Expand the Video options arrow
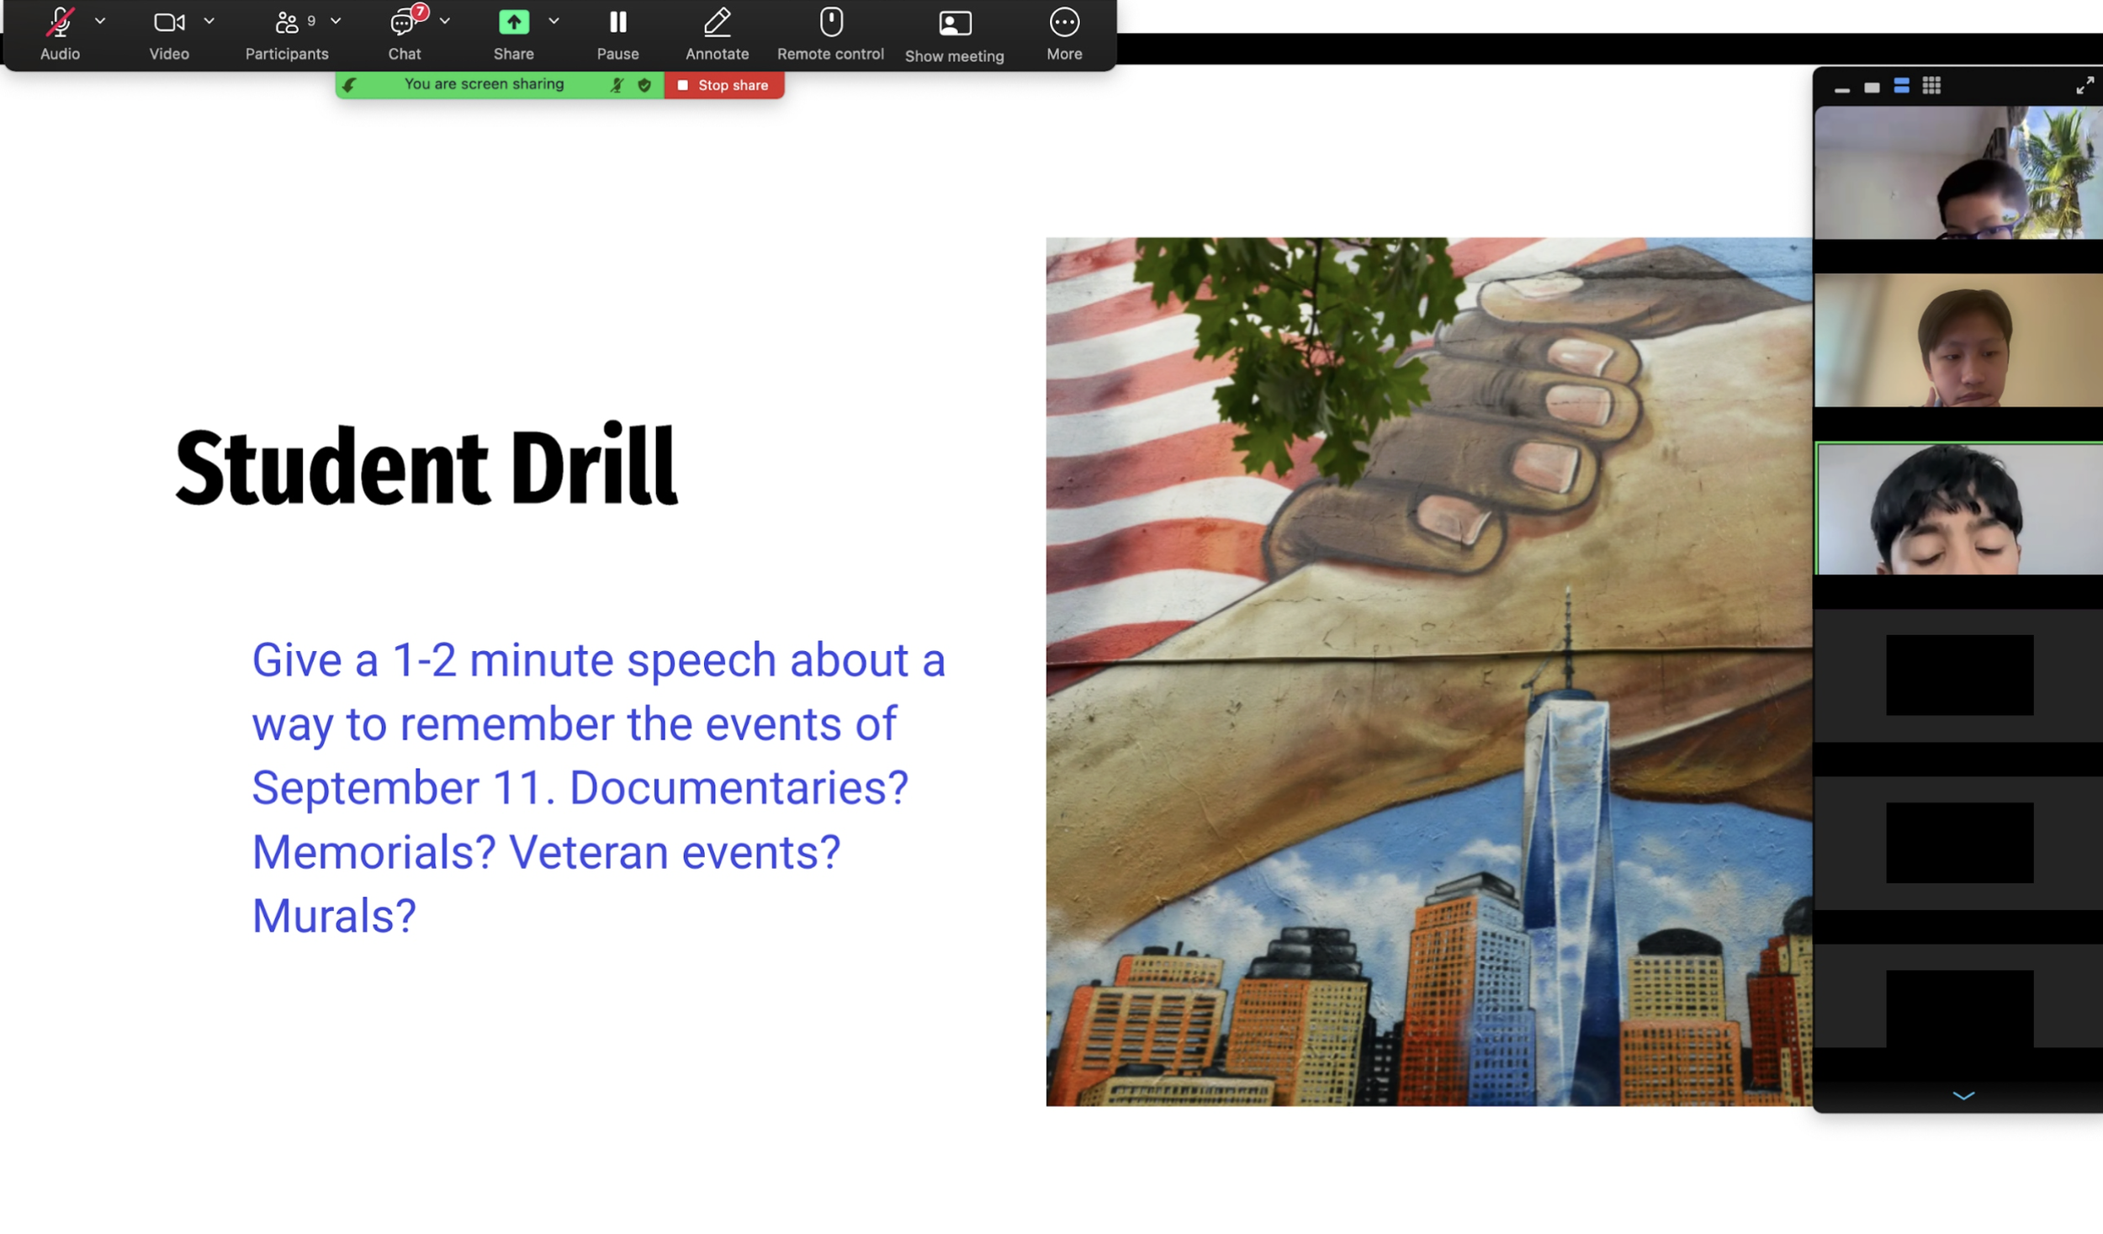The width and height of the screenshot is (2103, 1234). (x=209, y=21)
